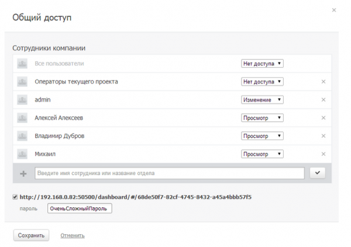Click the пароль password input field

[x=79, y=208]
